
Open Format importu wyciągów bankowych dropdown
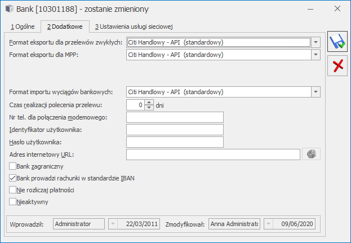[x=316, y=91]
